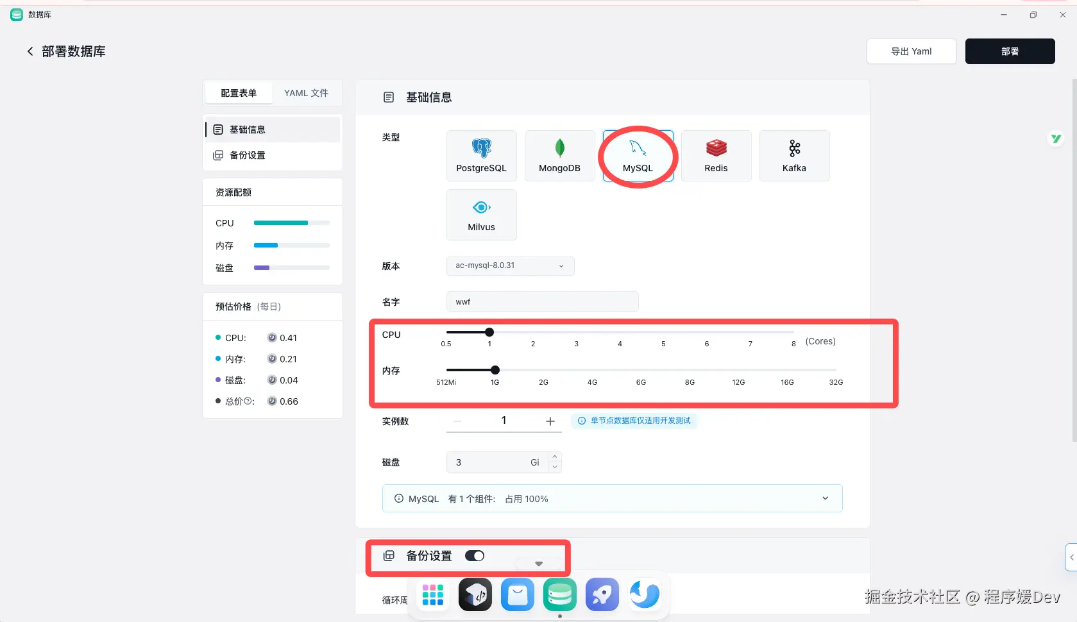Click the 内存 quota progress bar
1077x622 pixels.
pyautogui.click(x=292, y=246)
